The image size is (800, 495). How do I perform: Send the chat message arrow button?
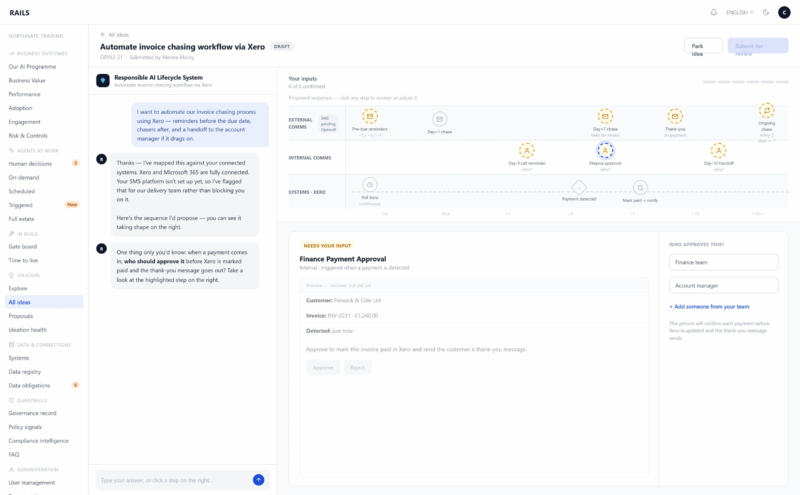coord(258,480)
